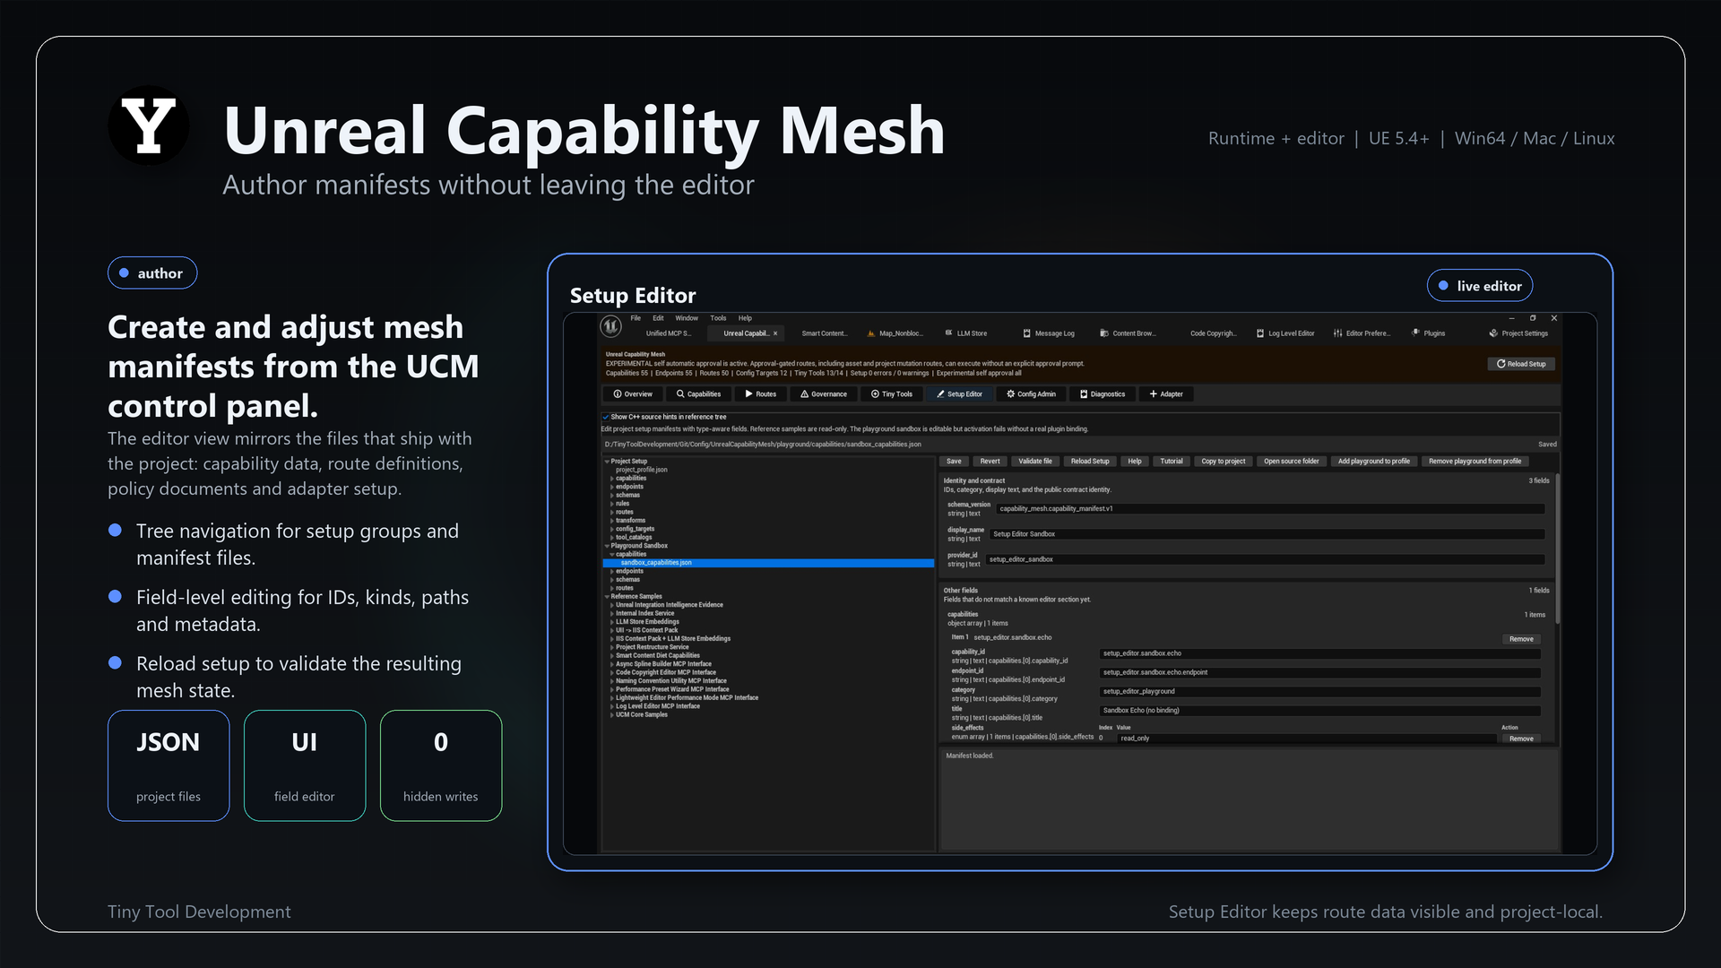
Task: Click Add playground to profile
Action: click(1374, 462)
